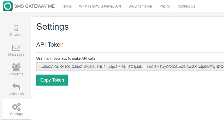Click the Messages sidebar label
The image size is (224, 120).
tap(16, 55)
